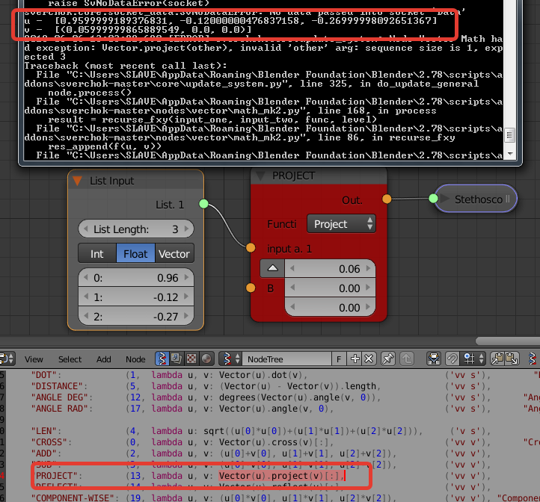This screenshot has width=540, height=502.
Task: Open the editor type selector
Action: tap(7, 359)
